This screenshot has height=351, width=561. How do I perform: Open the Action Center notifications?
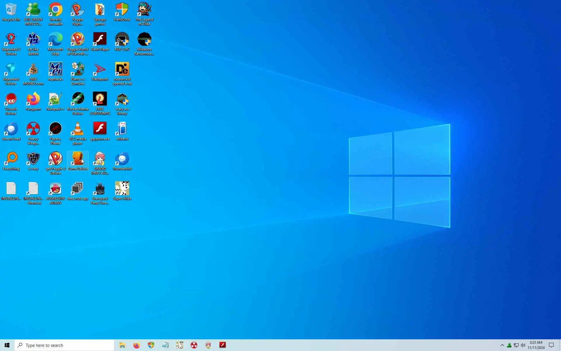[x=551, y=345]
